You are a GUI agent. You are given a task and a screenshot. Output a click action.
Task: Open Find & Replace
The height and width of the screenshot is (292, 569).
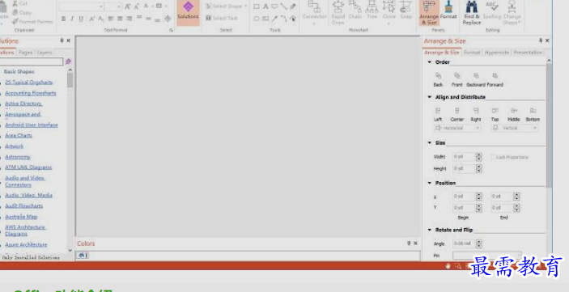click(x=471, y=12)
